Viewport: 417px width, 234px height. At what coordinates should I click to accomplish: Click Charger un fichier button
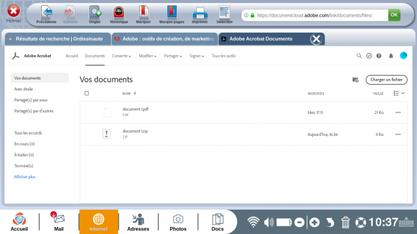(x=386, y=79)
